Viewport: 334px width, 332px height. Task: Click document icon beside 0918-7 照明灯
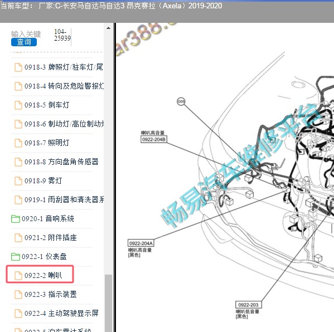point(18,143)
